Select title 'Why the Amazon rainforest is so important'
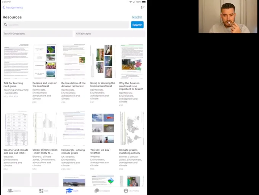The width and height of the screenshot is (259, 195). coord(131,86)
